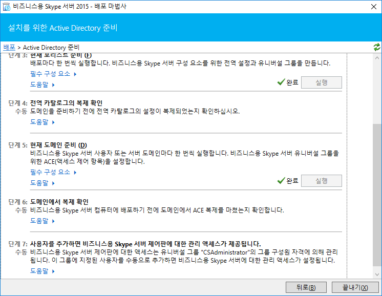Click the step 7 title about 사용자를 추가하면
Screen dimensions: 382x296
coord(145,244)
